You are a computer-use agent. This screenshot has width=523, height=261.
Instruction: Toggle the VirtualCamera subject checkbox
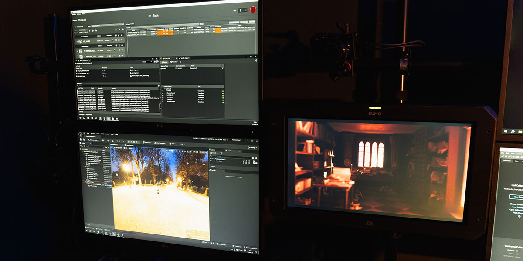click(x=163, y=101)
